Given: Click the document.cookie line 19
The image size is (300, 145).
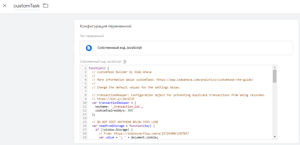Looking at the screenshot, I should (128, 137).
